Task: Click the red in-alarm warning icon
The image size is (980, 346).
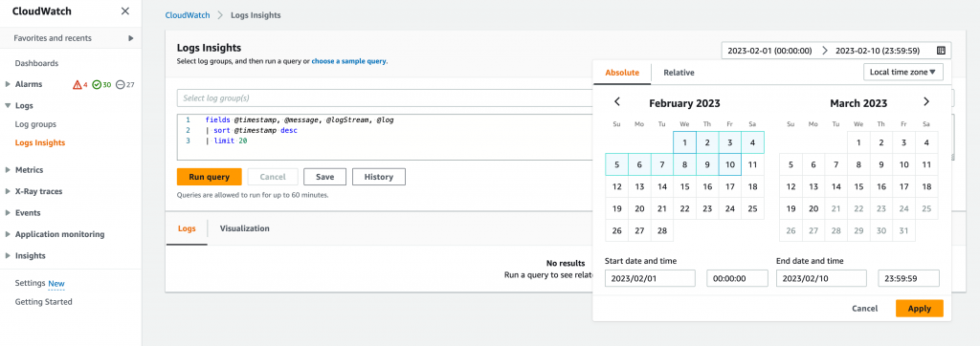Action: point(78,84)
